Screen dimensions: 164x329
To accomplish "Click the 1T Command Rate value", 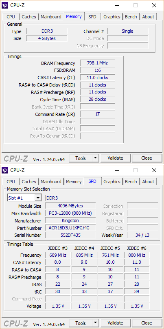I will (x=98, y=114).
